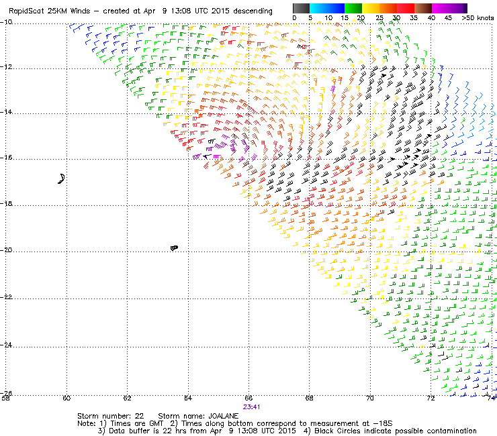Click the purple '23:41' time label
This screenshot has height=436, width=497.
pos(252,407)
